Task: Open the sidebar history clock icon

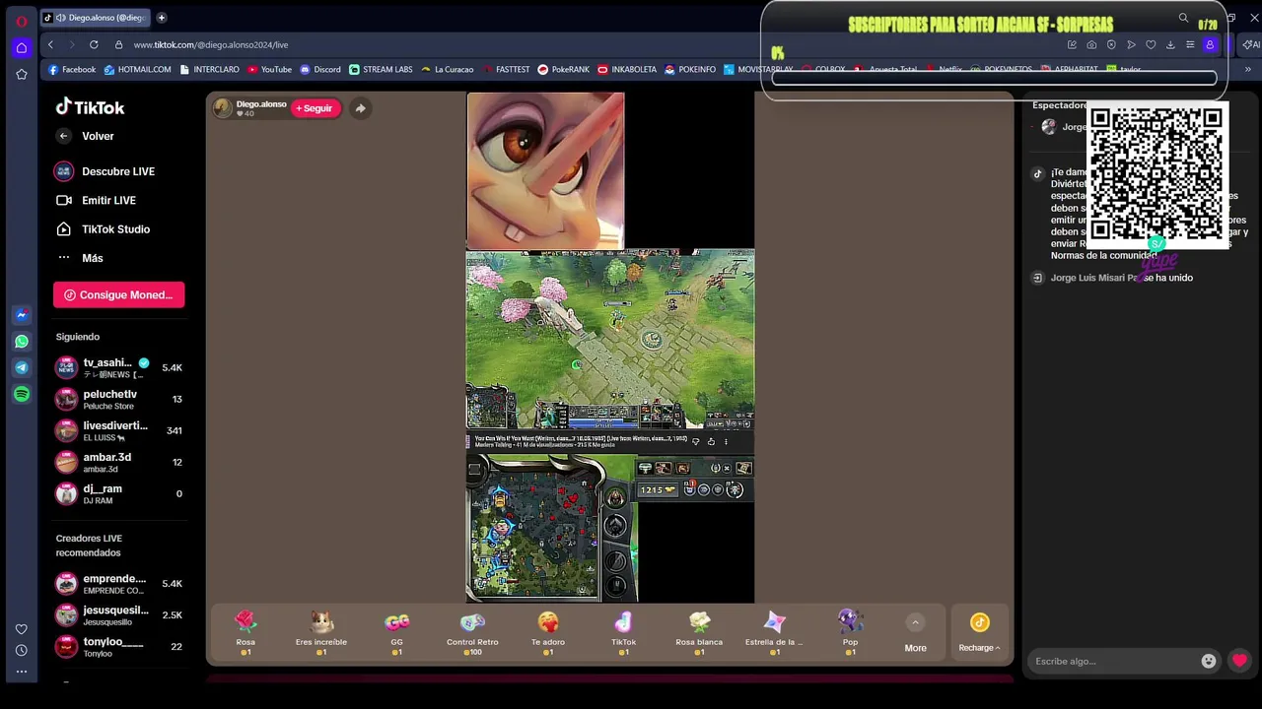Action: [x=21, y=650]
